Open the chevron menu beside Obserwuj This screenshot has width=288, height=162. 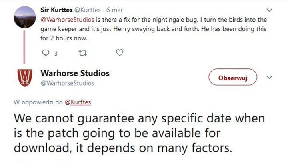pyautogui.click(x=269, y=77)
